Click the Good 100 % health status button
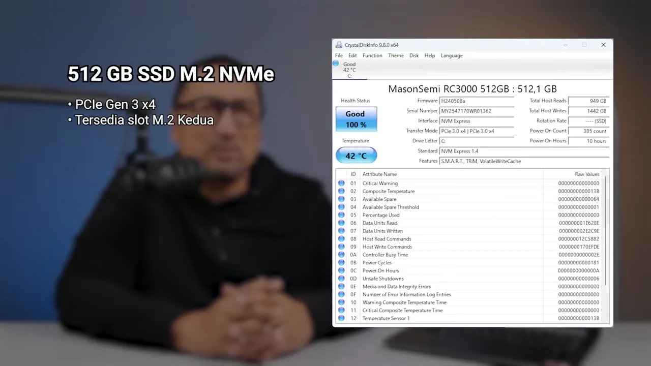The height and width of the screenshot is (366, 651). (356, 119)
